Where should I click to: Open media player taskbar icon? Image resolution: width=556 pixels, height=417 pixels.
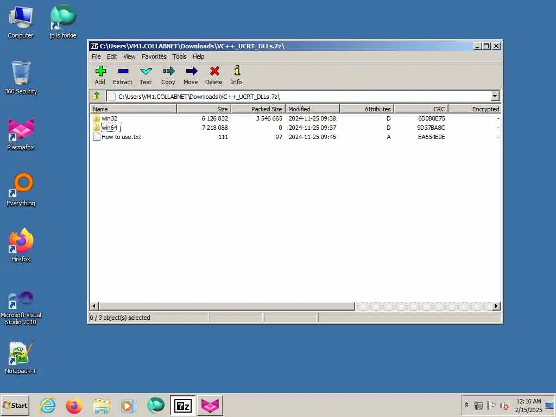coord(128,405)
